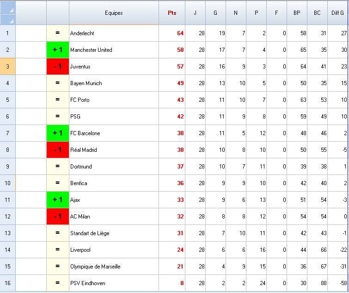Viewport: 349px width, 293px height.
Task: Click the red -1 cell beside AC Milan
Action: pos(58,217)
